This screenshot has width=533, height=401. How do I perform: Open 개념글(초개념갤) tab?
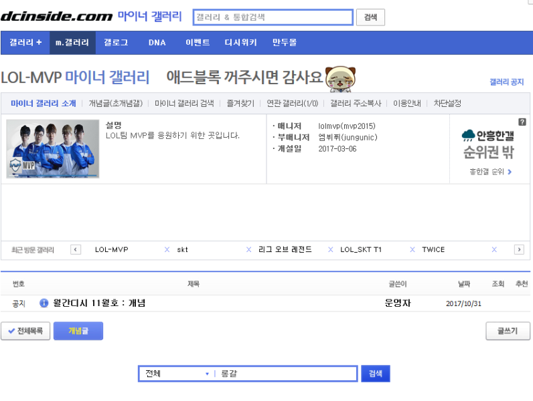tap(116, 103)
